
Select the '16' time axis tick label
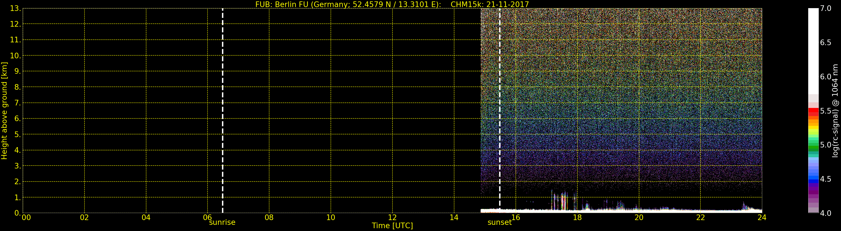point(516,217)
